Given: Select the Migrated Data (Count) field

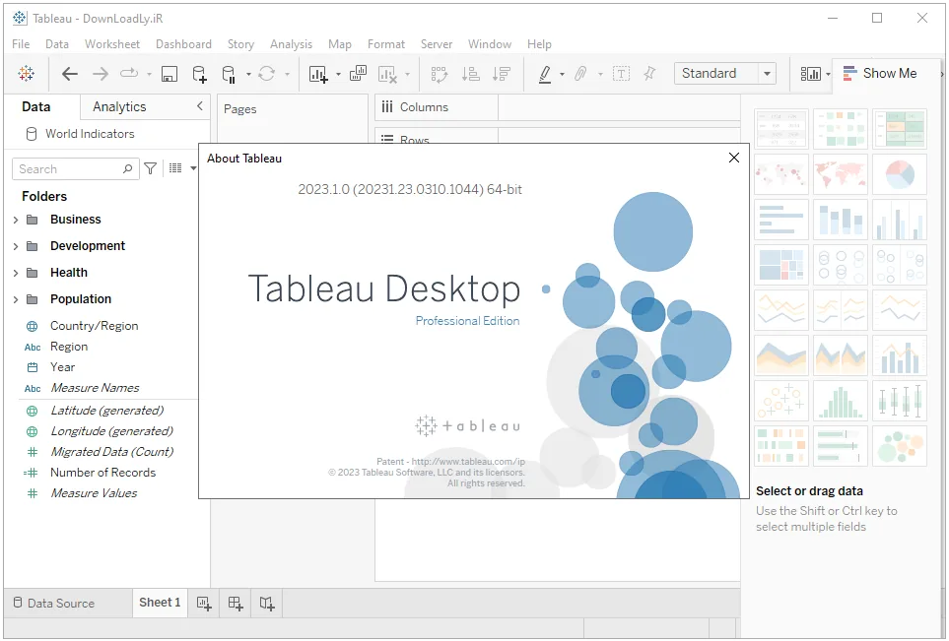Looking at the screenshot, I should [x=111, y=452].
